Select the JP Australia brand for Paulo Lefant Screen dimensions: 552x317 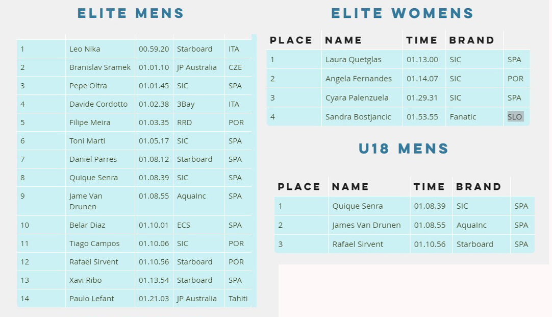[196, 299]
